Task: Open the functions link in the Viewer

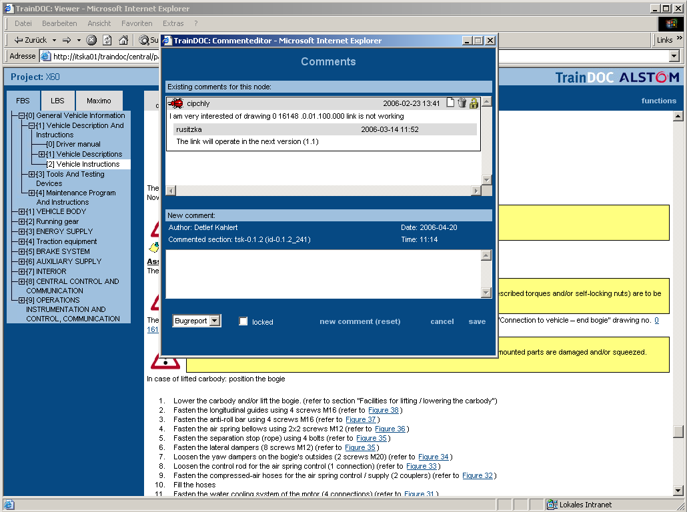Action: [658, 101]
